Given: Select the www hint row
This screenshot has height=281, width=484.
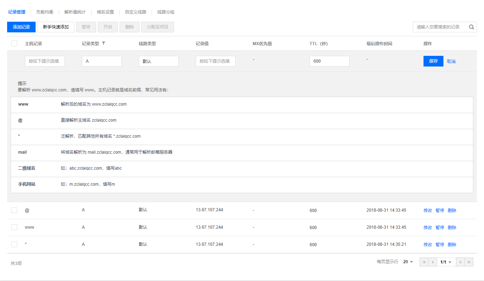Looking at the screenshot, I should pyautogui.click(x=242, y=105).
